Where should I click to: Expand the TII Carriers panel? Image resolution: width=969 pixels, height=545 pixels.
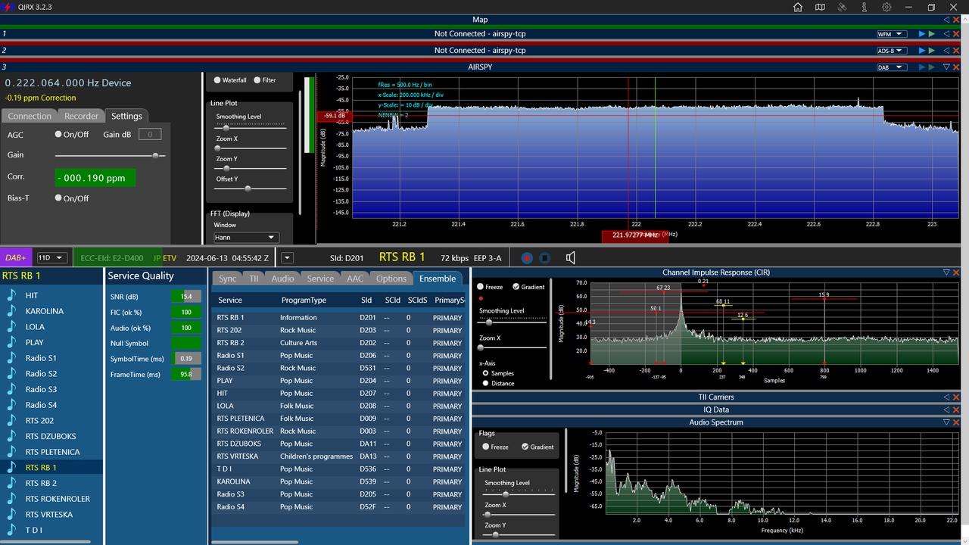[x=946, y=397]
